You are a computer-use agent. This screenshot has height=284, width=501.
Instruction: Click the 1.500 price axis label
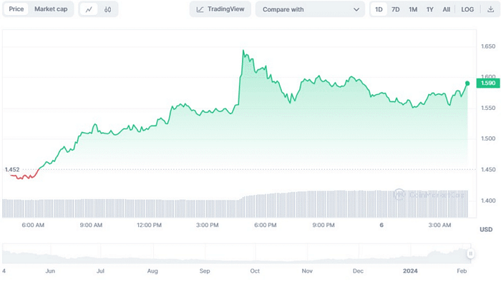(488, 138)
